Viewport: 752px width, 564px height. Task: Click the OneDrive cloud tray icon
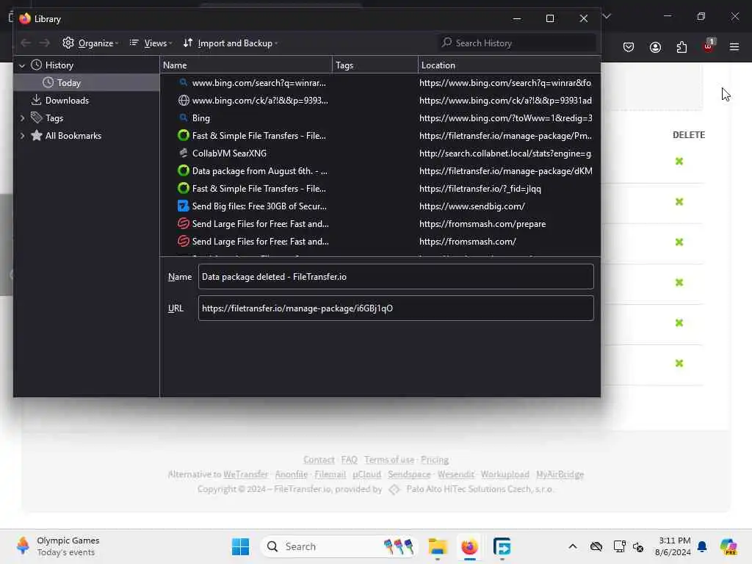[596, 546]
